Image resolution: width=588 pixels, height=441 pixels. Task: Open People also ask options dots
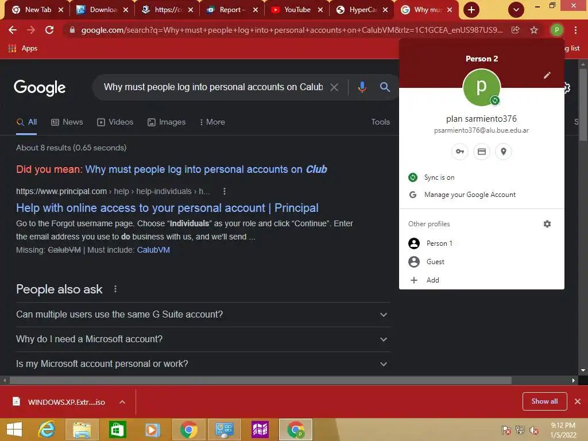pos(115,289)
